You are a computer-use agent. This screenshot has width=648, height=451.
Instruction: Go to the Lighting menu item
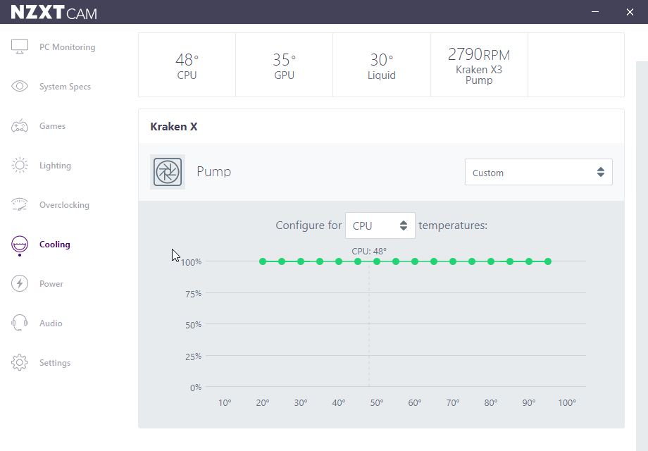(x=55, y=166)
